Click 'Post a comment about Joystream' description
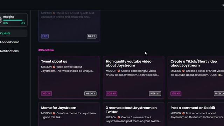 tap(197, 115)
